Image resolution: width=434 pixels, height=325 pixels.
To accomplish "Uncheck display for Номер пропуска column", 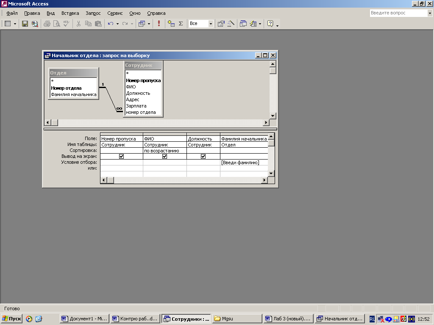I will tap(121, 157).
